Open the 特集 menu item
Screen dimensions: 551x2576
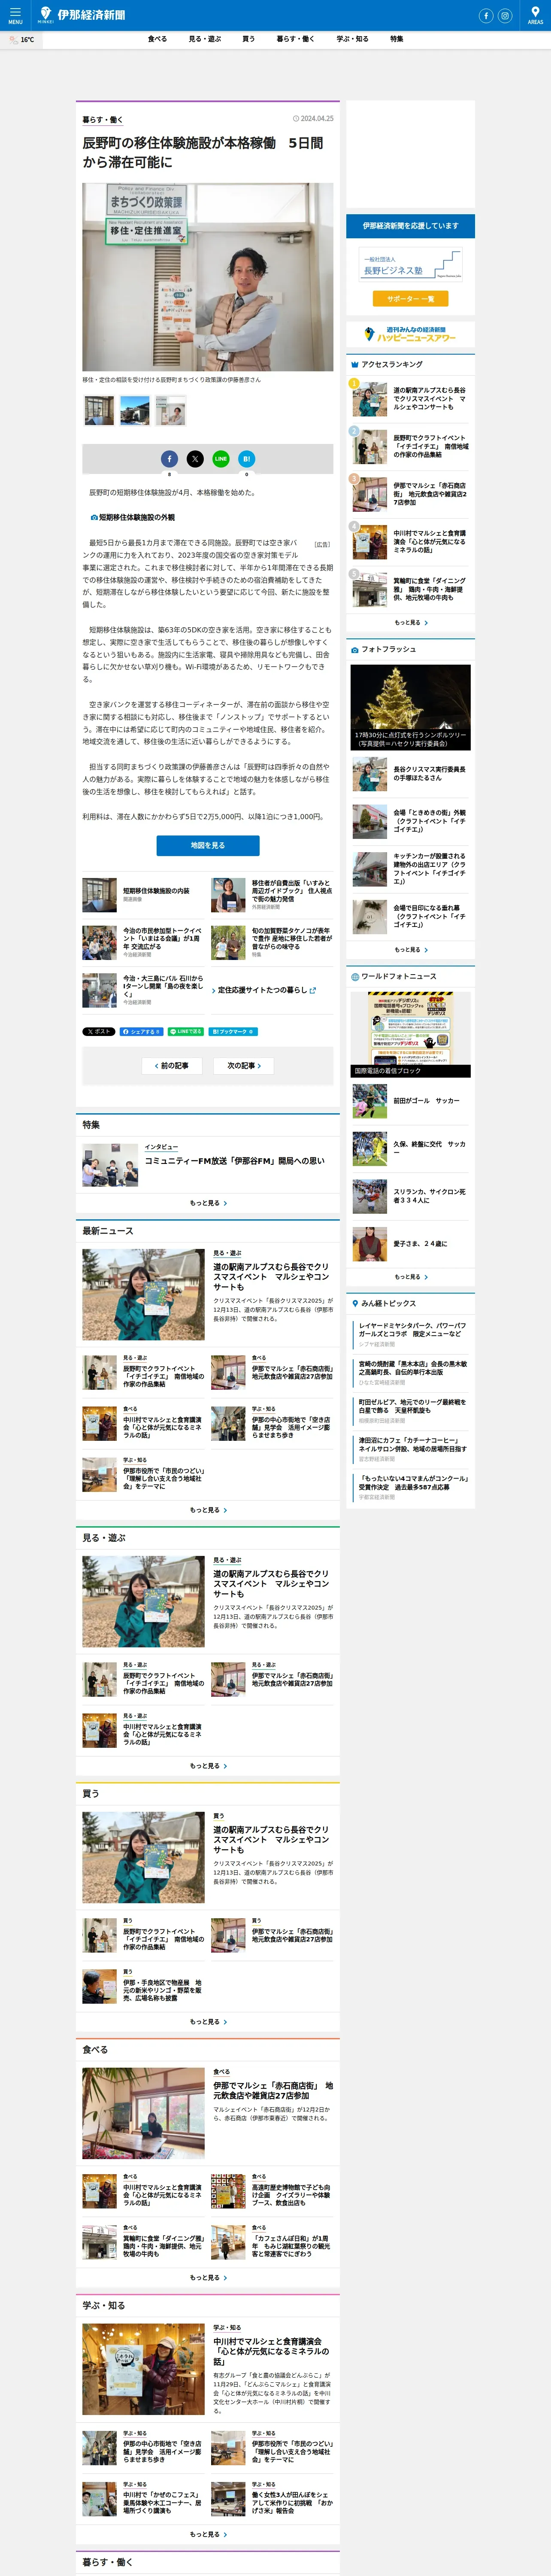397,39
